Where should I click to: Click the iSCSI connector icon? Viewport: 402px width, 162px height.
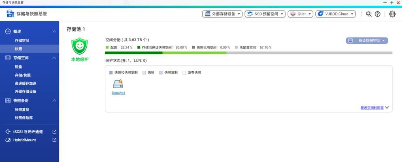tap(8, 132)
